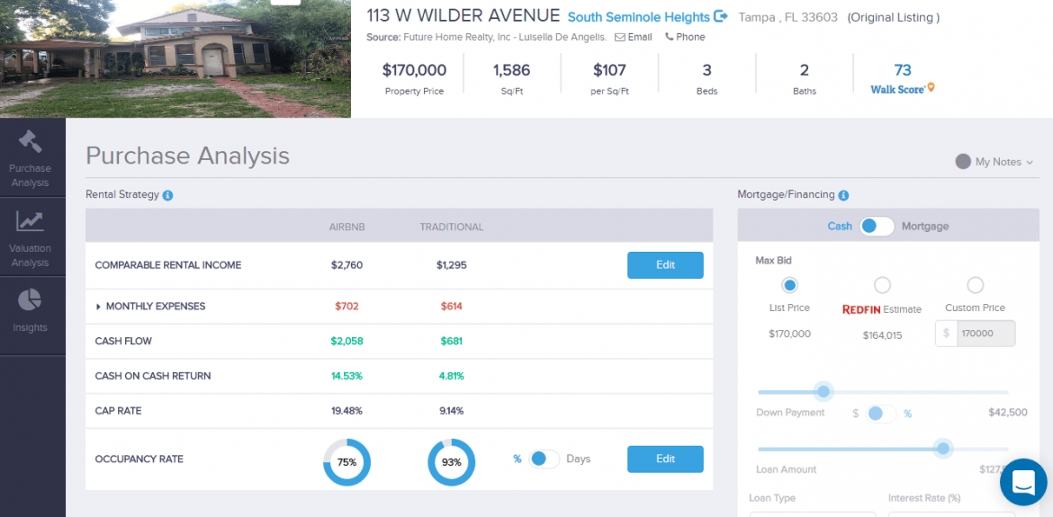
Task: Select the List Price radio button
Action: [789, 285]
